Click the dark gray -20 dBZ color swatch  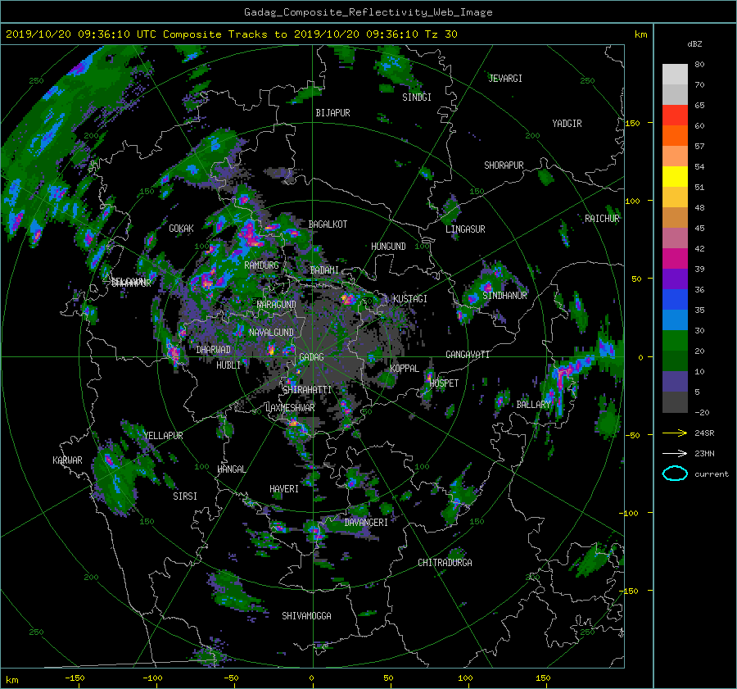point(675,402)
